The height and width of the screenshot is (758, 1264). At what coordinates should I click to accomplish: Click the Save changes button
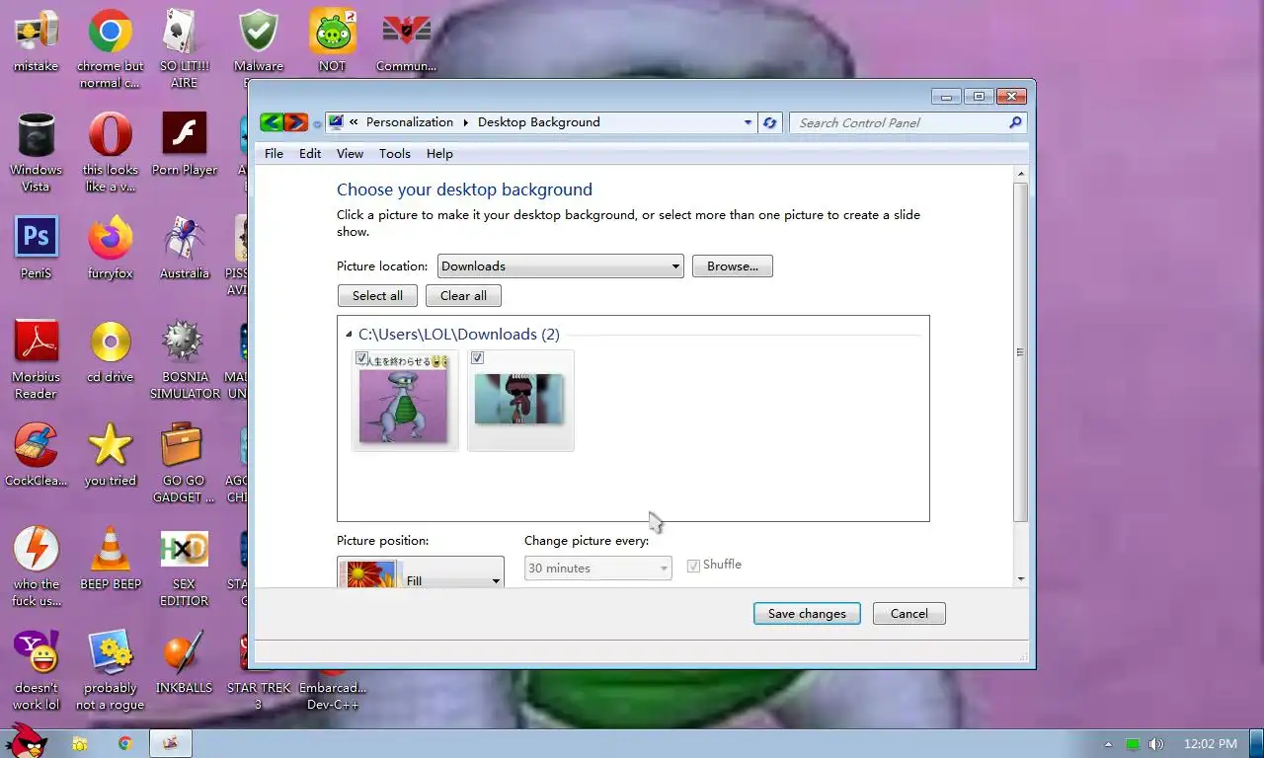pyautogui.click(x=807, y=614)
